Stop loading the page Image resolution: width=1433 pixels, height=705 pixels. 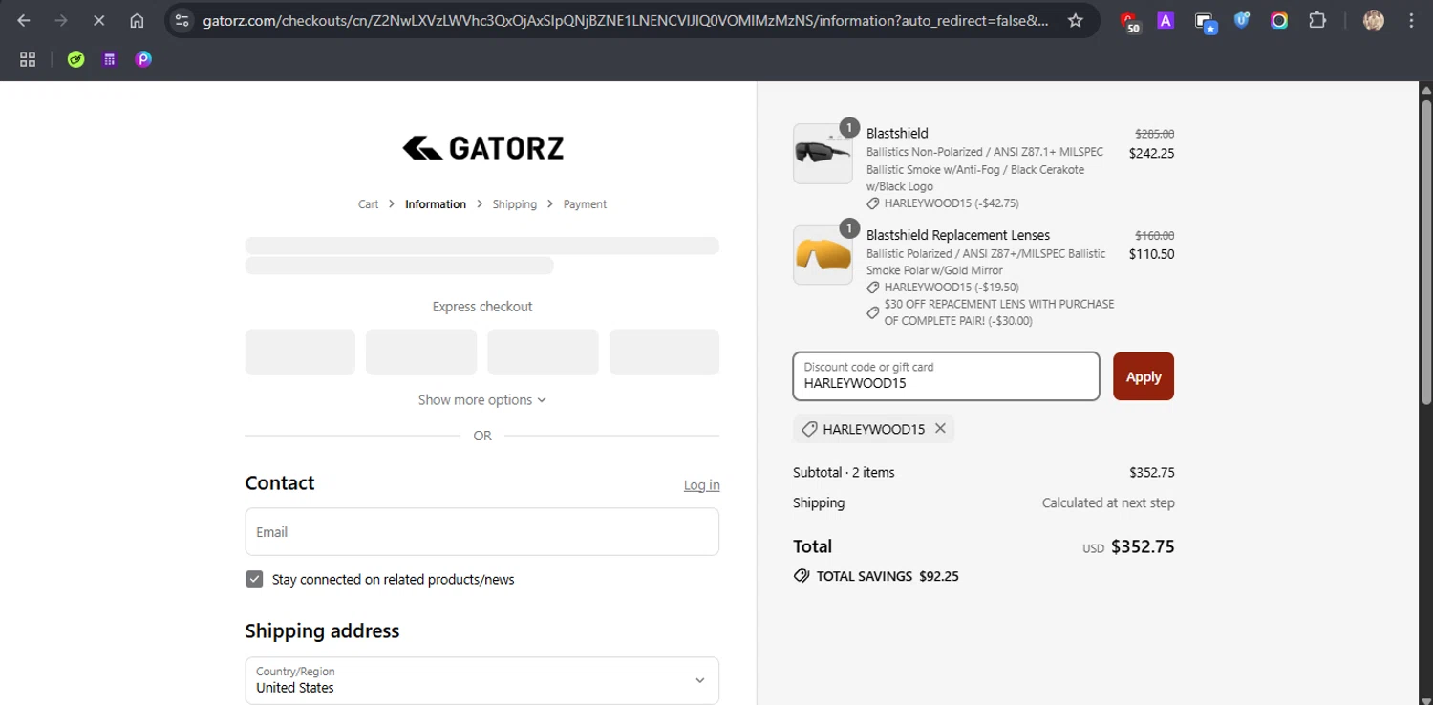pyautogui.click(x=99, y=20)
